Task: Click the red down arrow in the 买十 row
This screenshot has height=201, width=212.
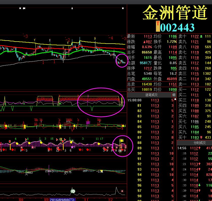Action: 201,137
